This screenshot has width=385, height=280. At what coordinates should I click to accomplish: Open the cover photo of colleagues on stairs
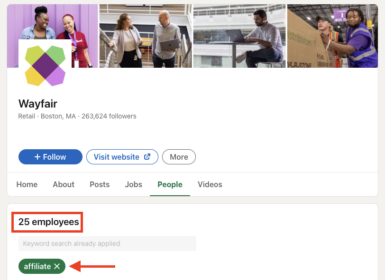[146, 36]
